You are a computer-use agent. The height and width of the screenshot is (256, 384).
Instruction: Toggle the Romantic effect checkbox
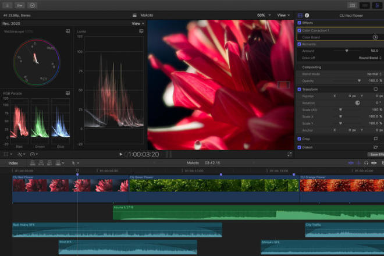coord(299,44)
